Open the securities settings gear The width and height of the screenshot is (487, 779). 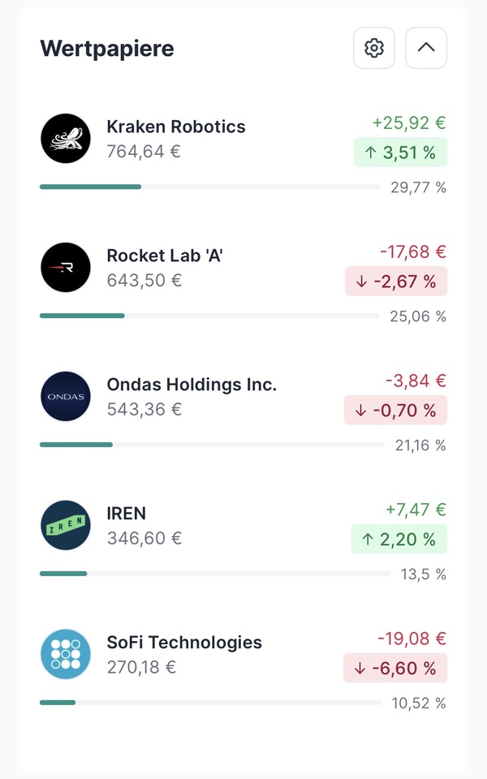373,48
